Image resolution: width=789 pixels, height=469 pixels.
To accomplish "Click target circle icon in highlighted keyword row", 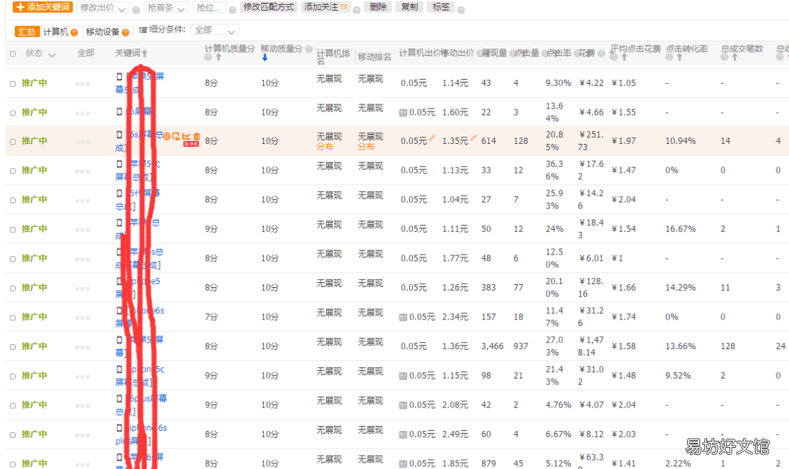I will point(167,136).
